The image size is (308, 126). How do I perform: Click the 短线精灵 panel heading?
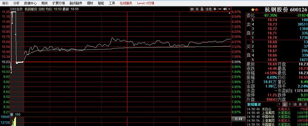(254, 104)
